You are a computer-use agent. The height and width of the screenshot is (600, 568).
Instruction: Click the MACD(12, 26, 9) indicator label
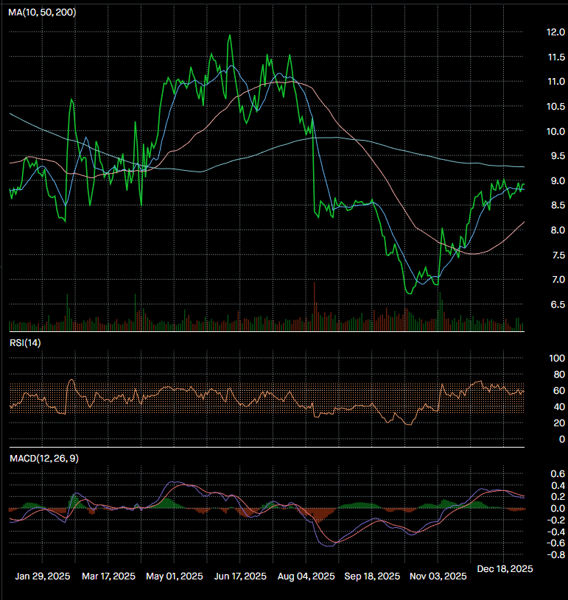pyautogui.click(x=44, y=459)
